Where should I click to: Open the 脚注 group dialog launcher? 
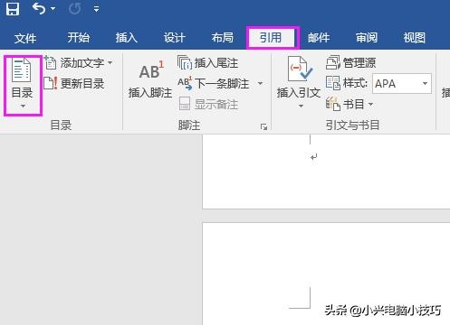[263, 126]
